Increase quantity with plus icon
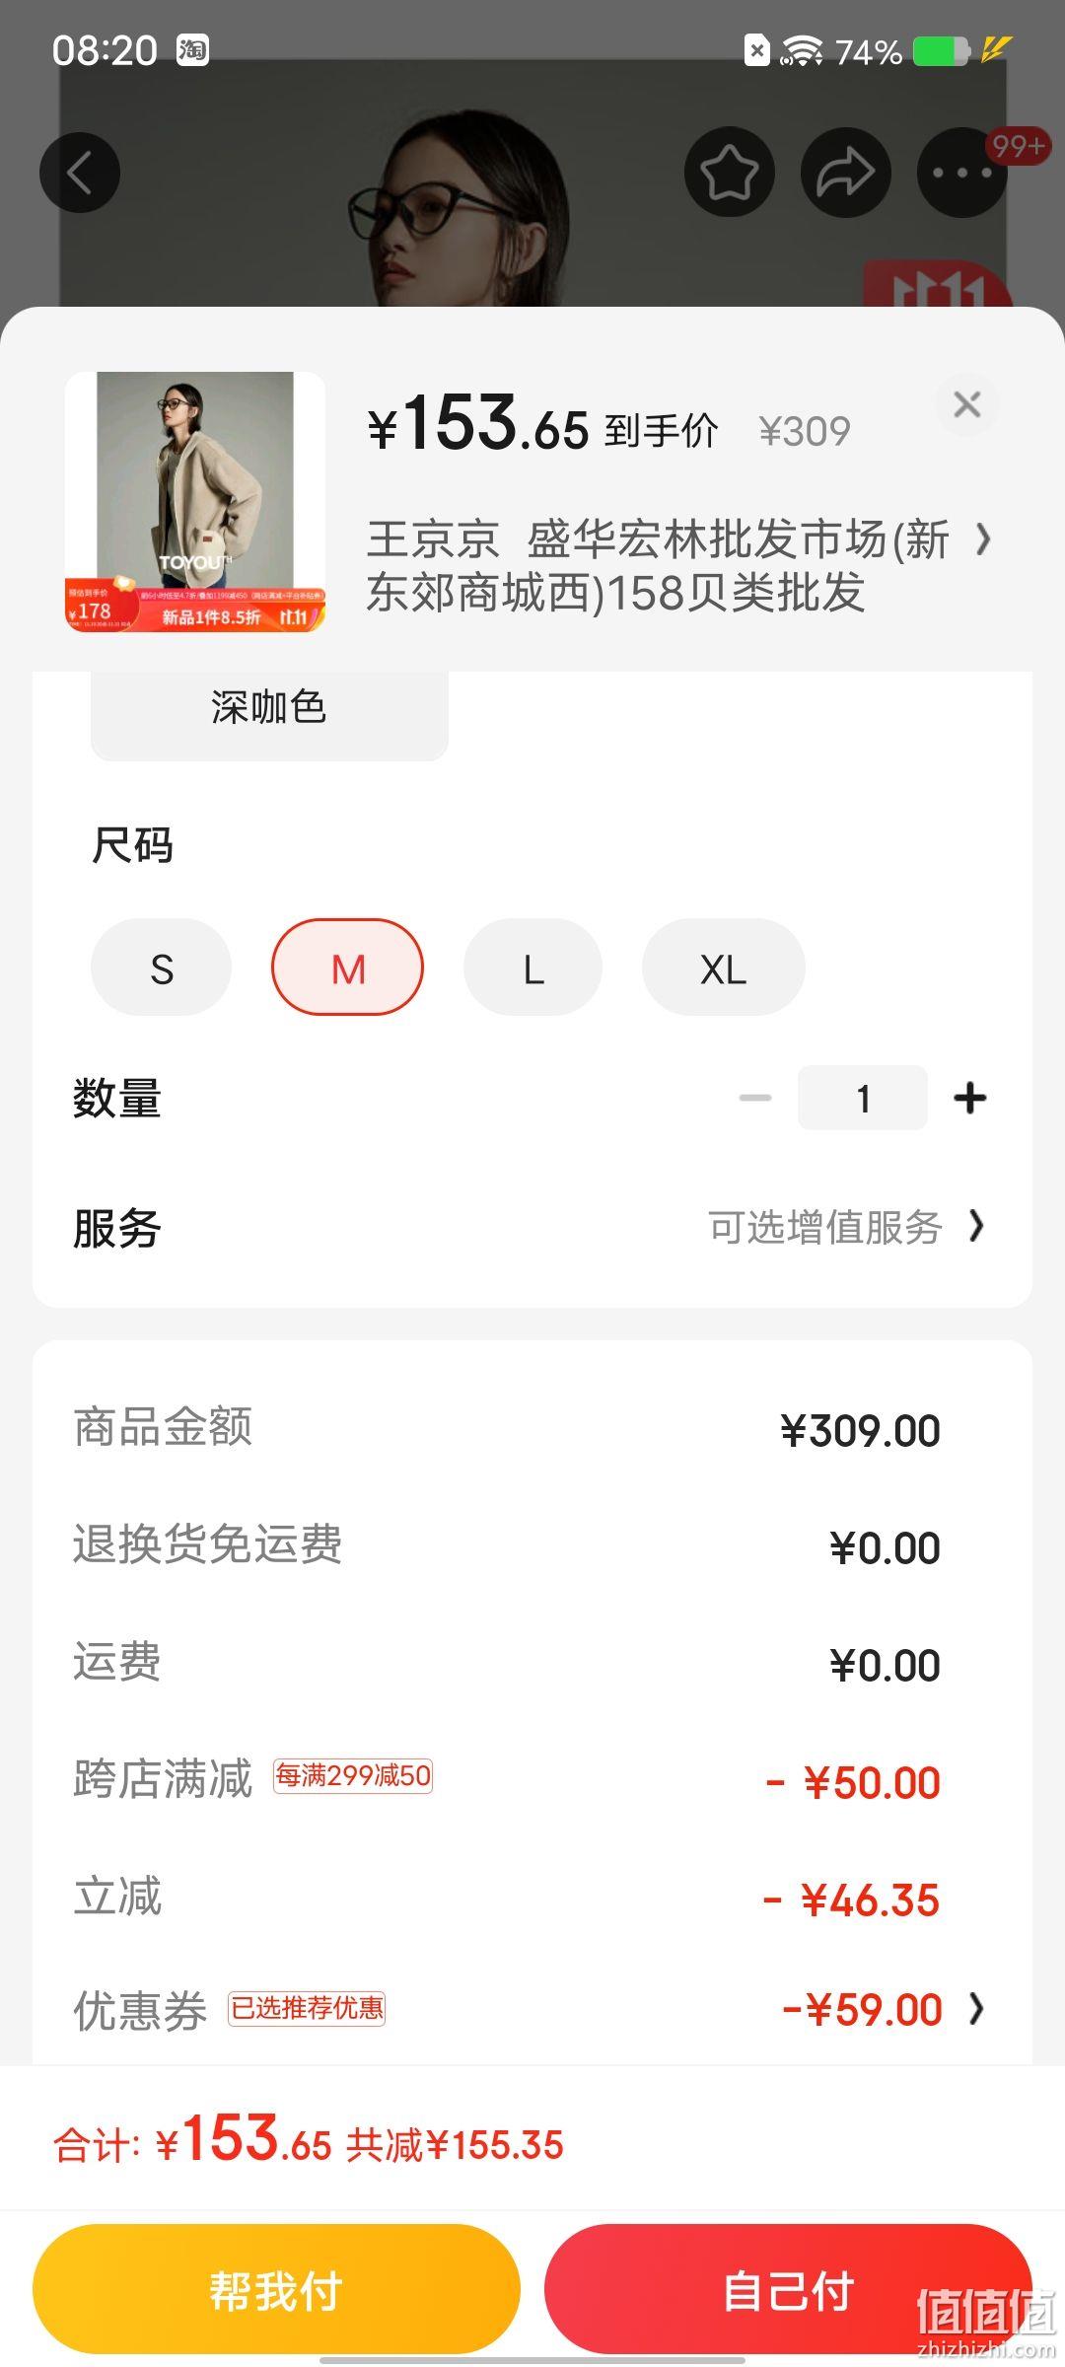Screen dimensions: 1065x2367 point(970,1098)
